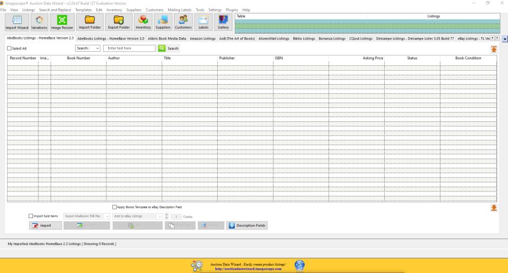508x273 pixels.
Task: Enable Import Sold Items checkbox
Action: click(x=31, y=216)
